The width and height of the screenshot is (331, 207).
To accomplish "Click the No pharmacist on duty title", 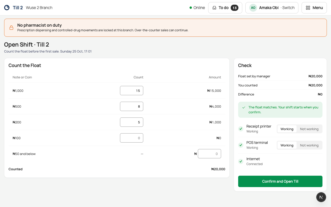I will 40,25.
